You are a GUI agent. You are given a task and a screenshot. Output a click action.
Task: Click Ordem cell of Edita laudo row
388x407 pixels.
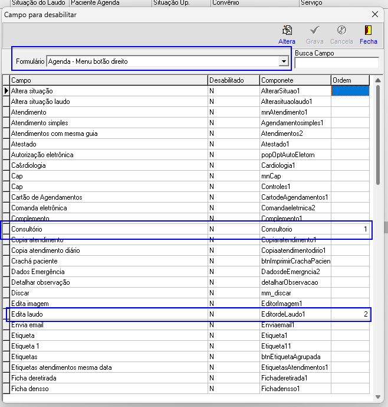350,314
